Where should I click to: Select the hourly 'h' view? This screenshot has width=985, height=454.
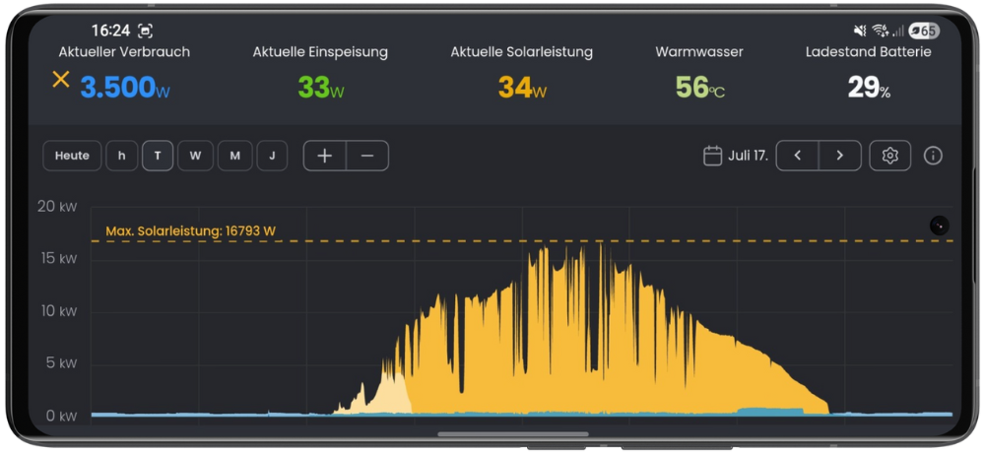[x=122, y=156]
